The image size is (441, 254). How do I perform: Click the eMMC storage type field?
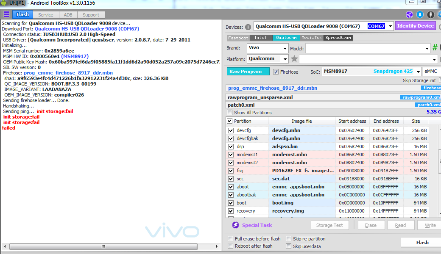coord(432,71)
